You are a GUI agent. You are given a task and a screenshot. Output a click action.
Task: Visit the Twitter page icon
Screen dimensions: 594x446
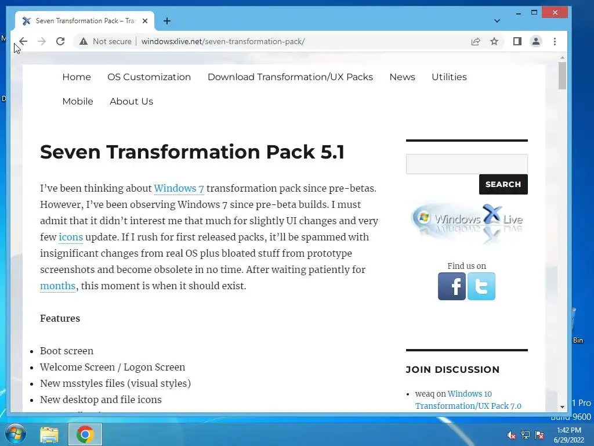481,286
